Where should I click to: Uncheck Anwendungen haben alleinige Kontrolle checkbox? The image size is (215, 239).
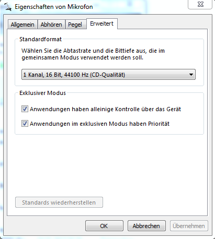point(25,109)
